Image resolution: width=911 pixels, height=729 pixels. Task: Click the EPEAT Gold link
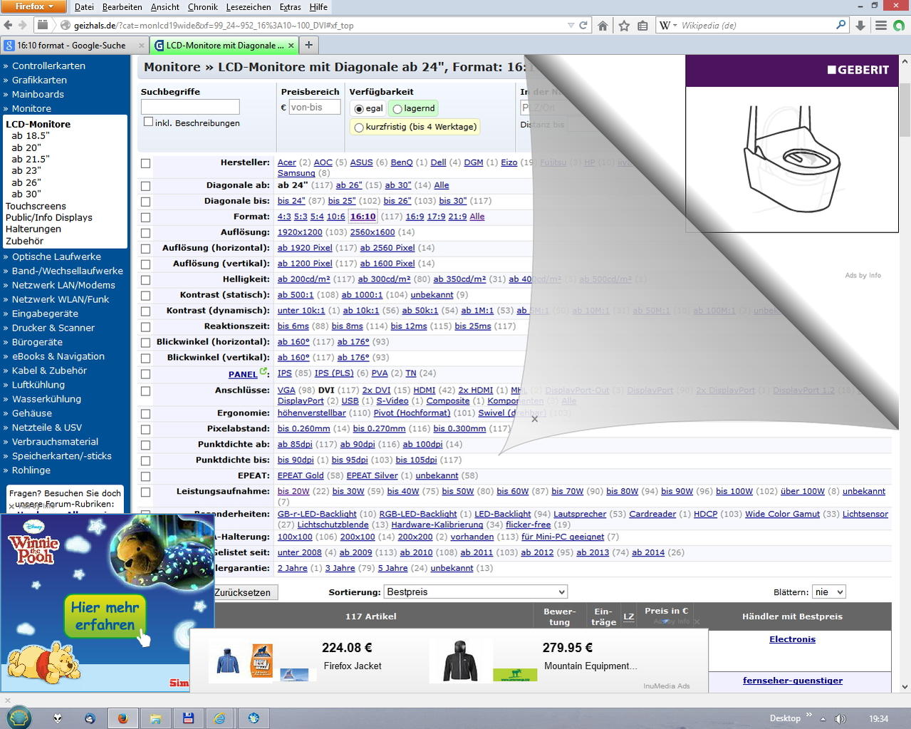coord(301,476)
